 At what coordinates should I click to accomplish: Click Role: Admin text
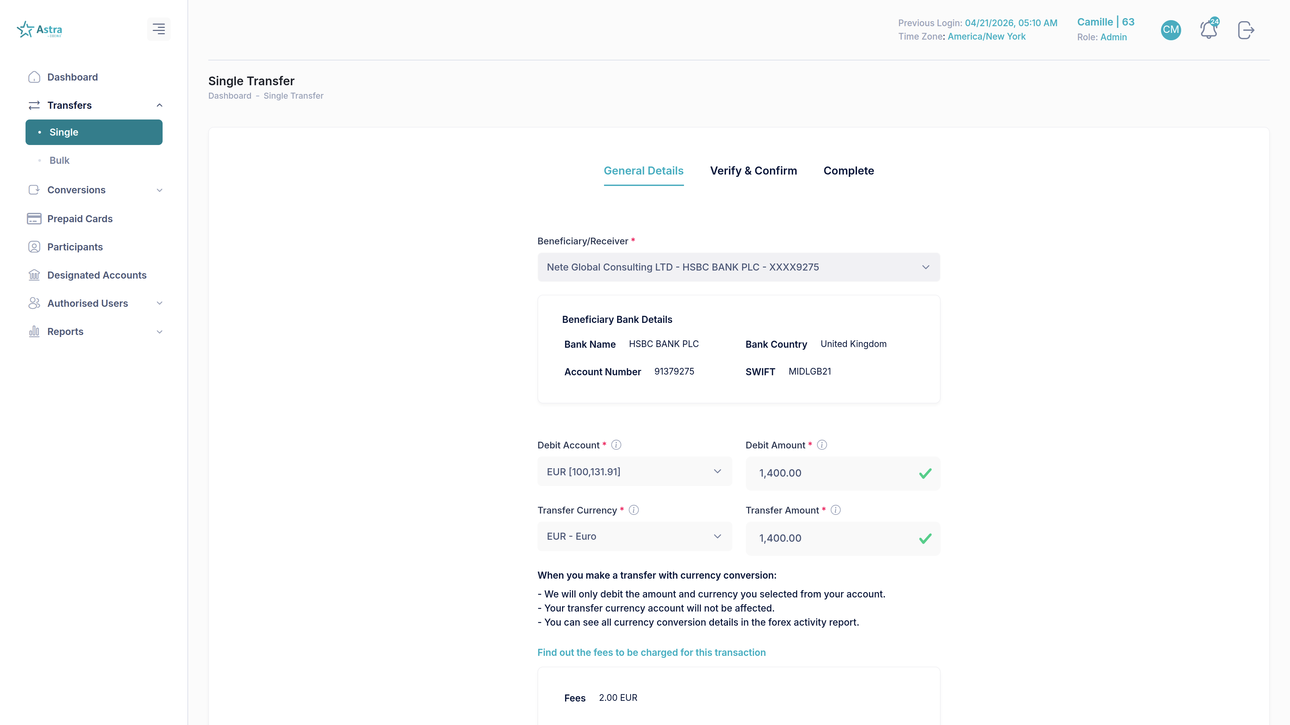1102,37
